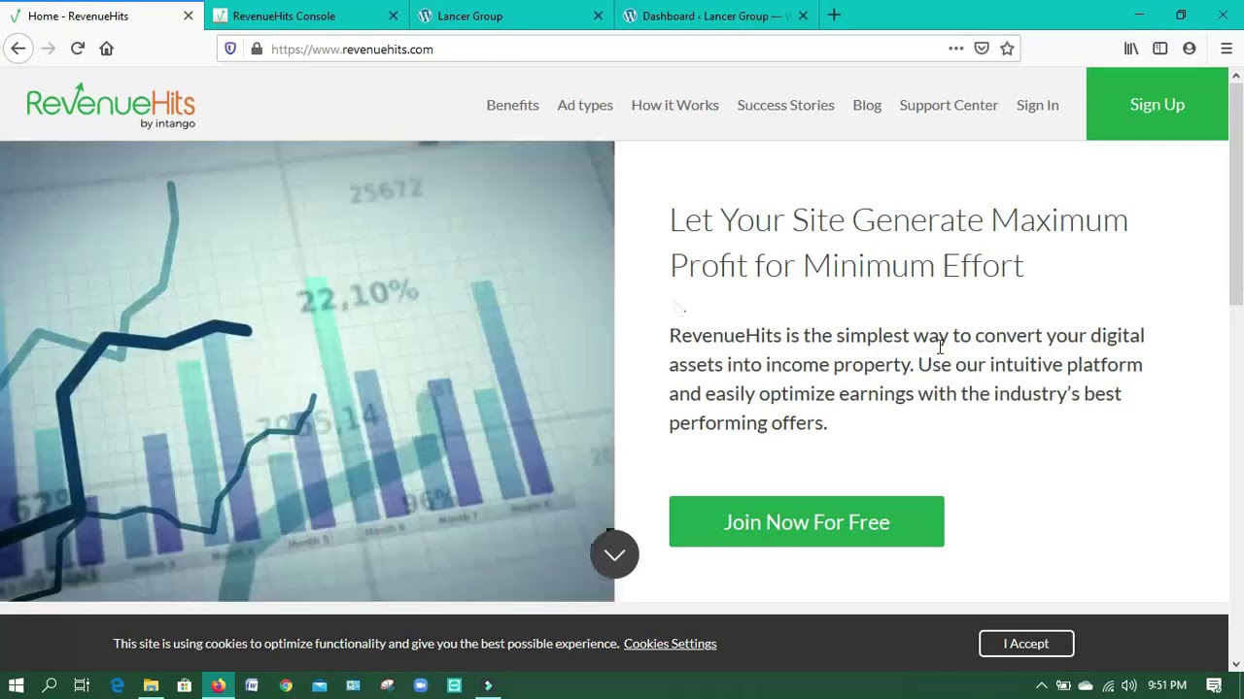
Task: Click Join Now For Free button
Action: point(806,521)
